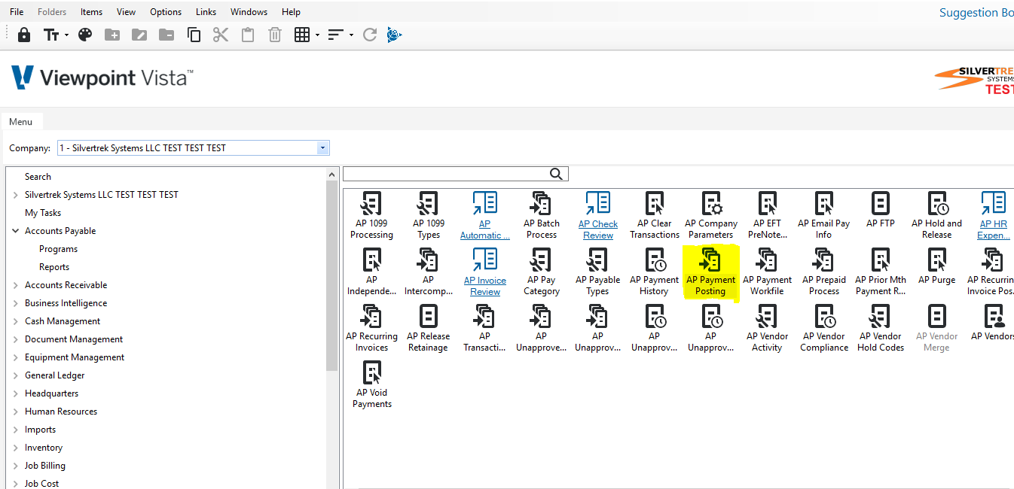This screenshot has height=489, width=1014.
Task: Open AP Recurring Invoices program
Action: 371,328
